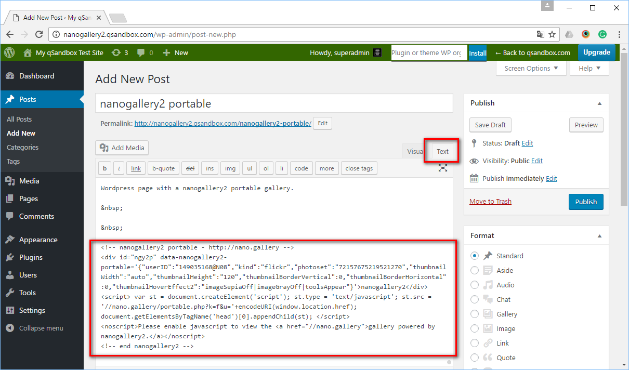
Task: Click Add Media button
Action: click(122, 148)
